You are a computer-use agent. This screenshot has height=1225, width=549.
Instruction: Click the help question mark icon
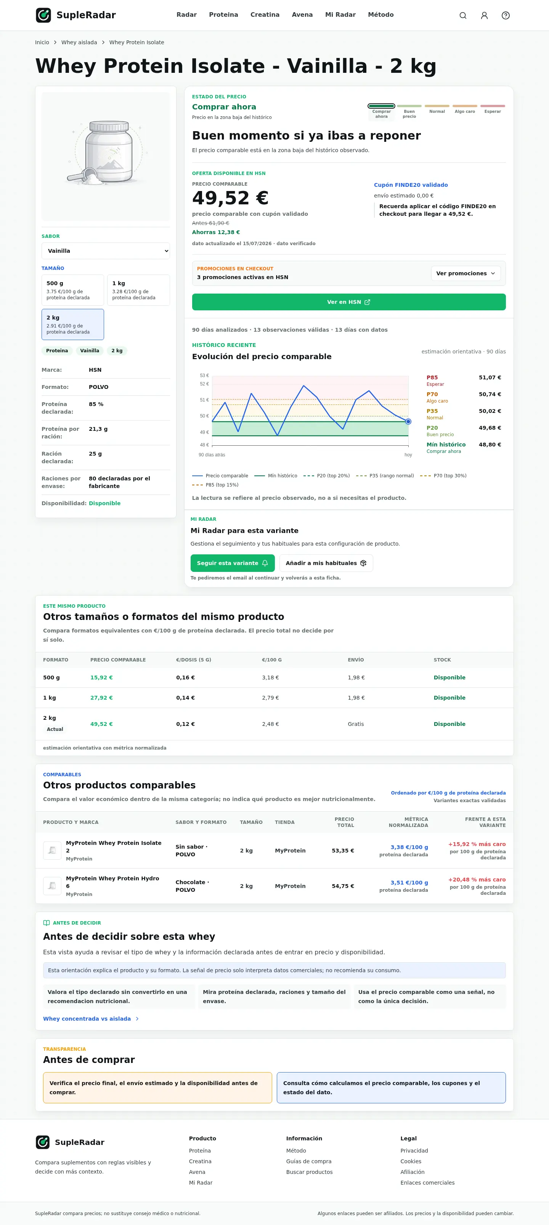pyautogui.click(x=505, y=15)
